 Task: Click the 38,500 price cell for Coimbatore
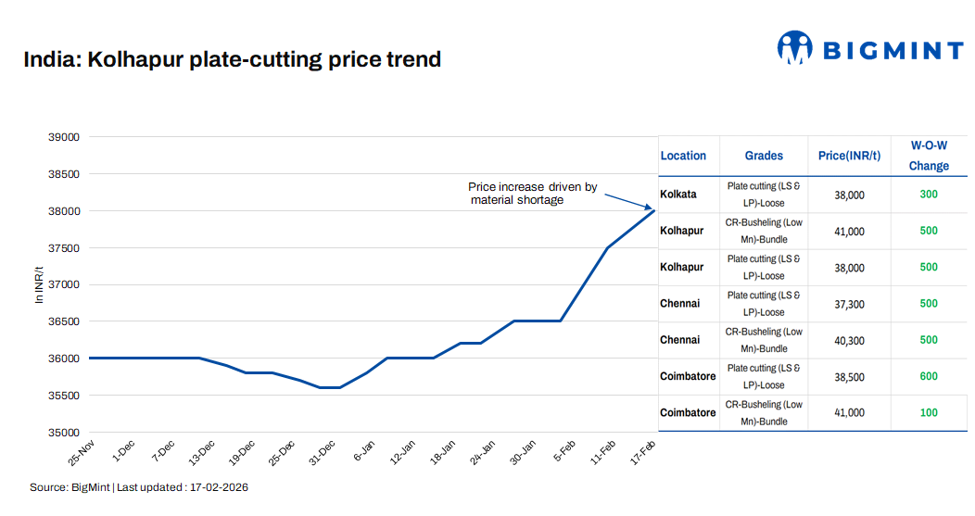point(849,377)
